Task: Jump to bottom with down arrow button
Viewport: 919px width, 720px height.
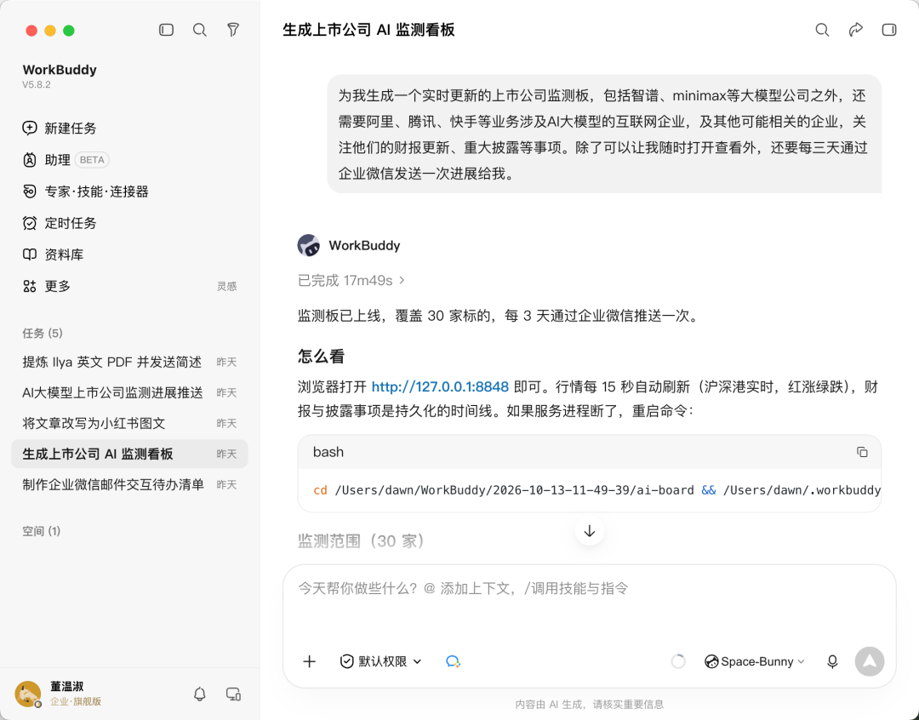Action: [590, 530]
